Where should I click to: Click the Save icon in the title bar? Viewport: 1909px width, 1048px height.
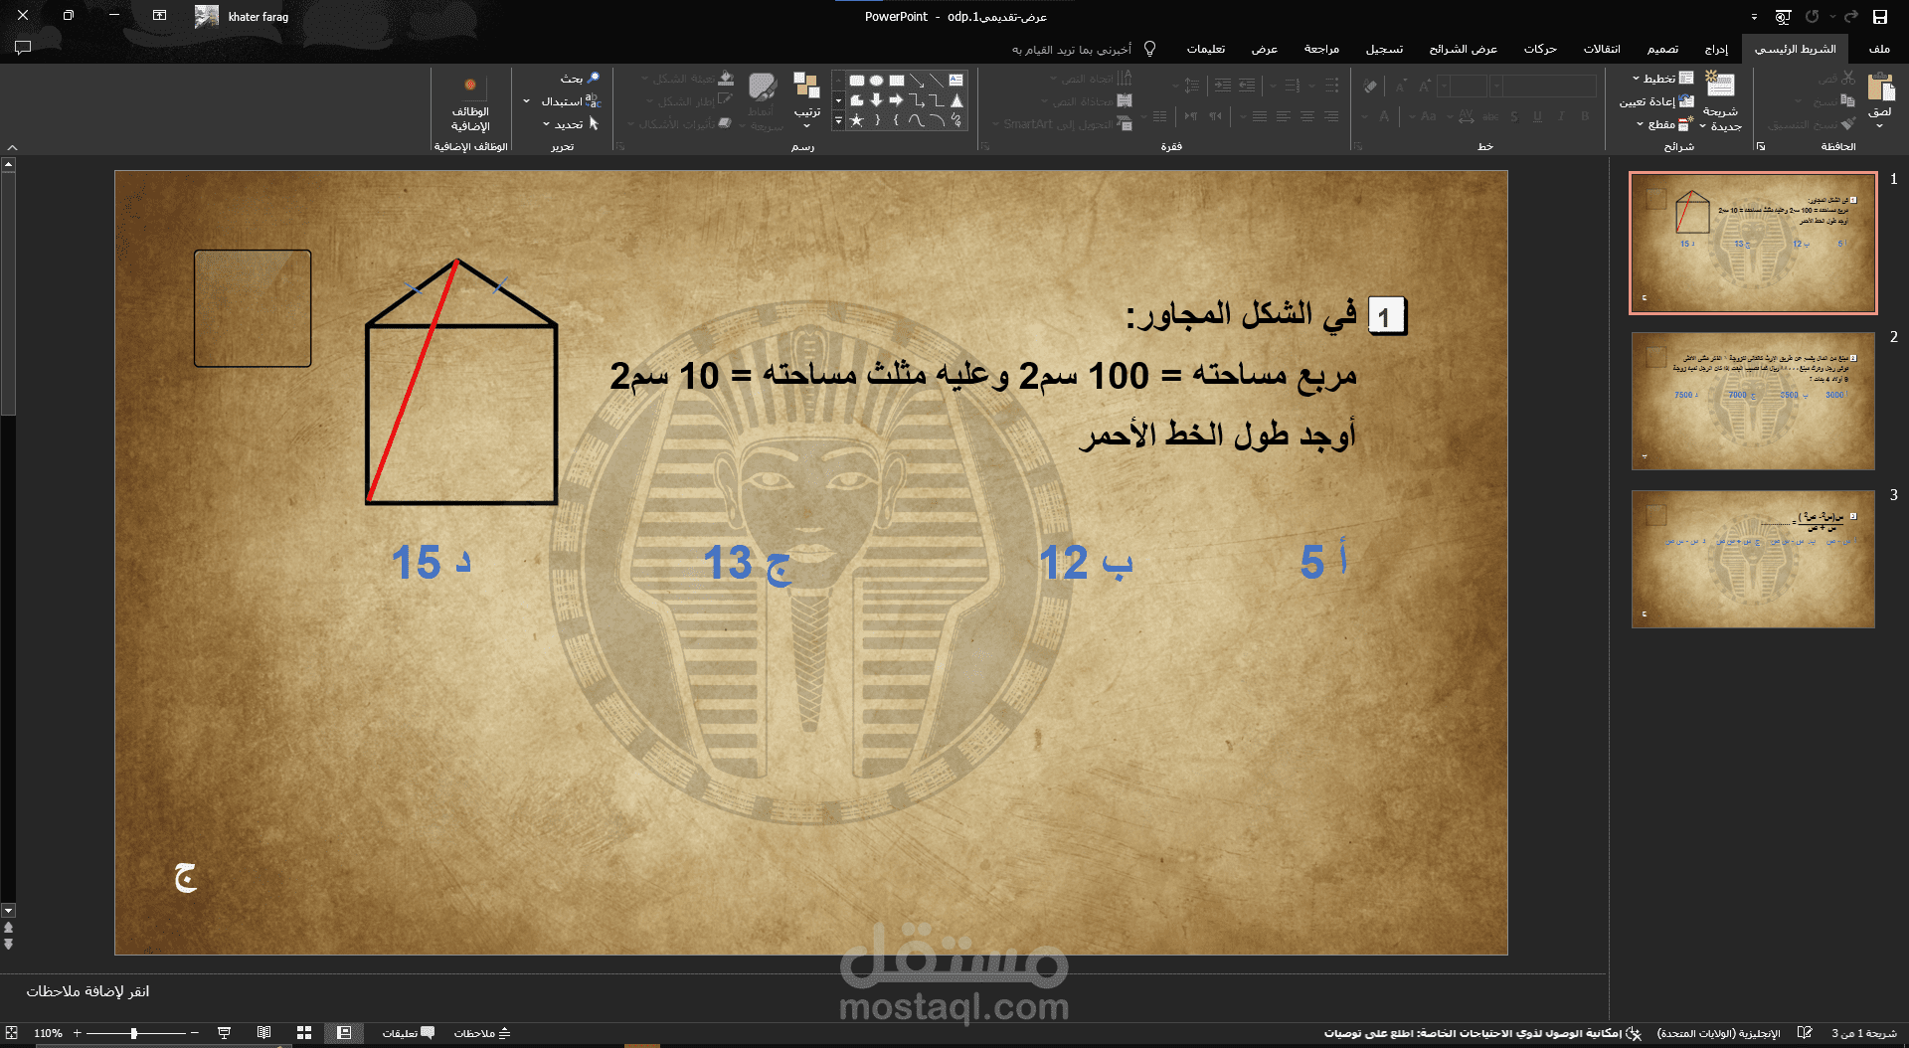click(x=1880, y=17)
